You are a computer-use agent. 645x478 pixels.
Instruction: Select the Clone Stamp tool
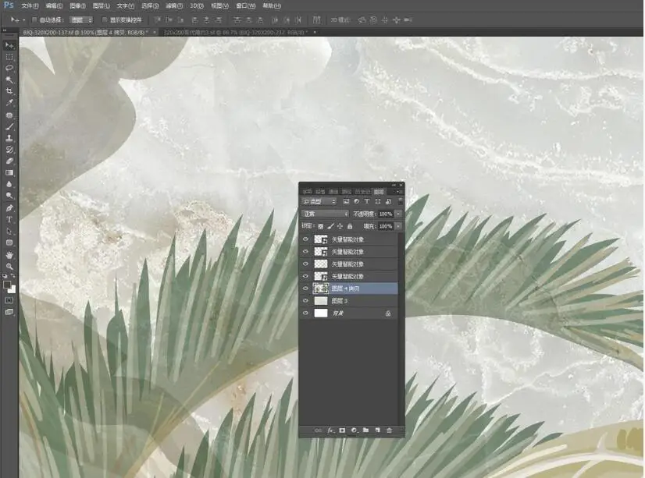pos(9,138)
